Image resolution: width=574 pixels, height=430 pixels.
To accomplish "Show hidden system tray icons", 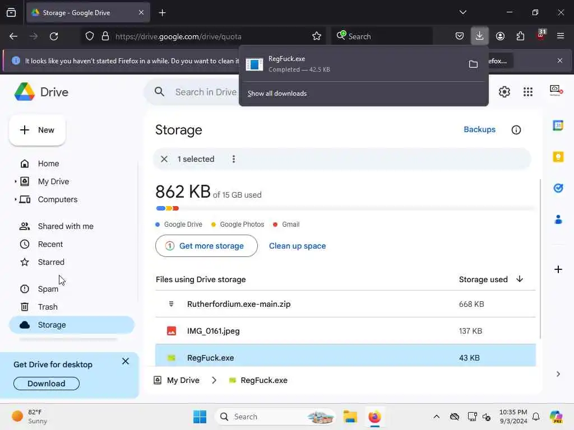I will tap(436, 417).
